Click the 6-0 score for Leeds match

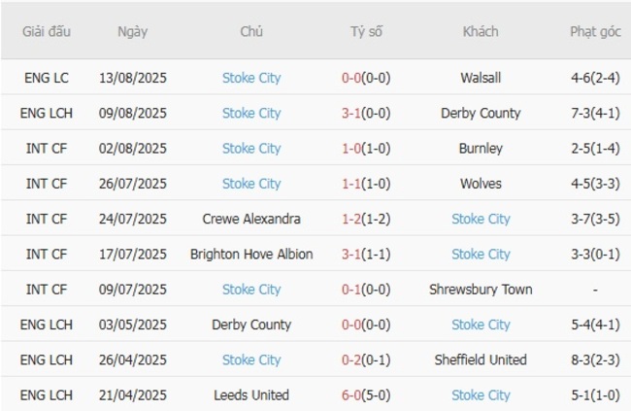tap(351, 395)
